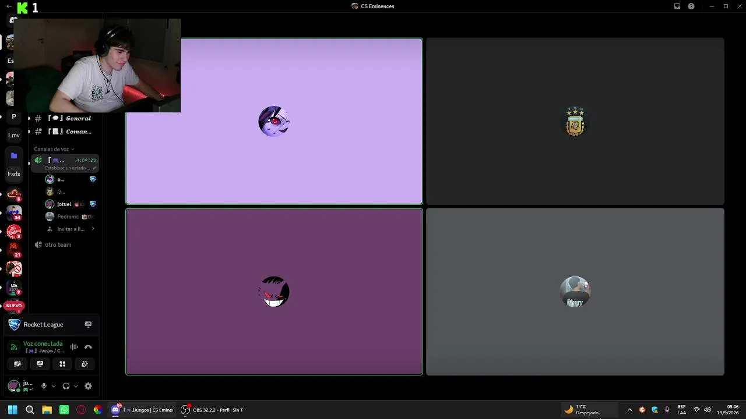The height and width of the screenshot is (419, 746).
Task: Show hidden system tray icons arrow
Action: click(629, 410)
